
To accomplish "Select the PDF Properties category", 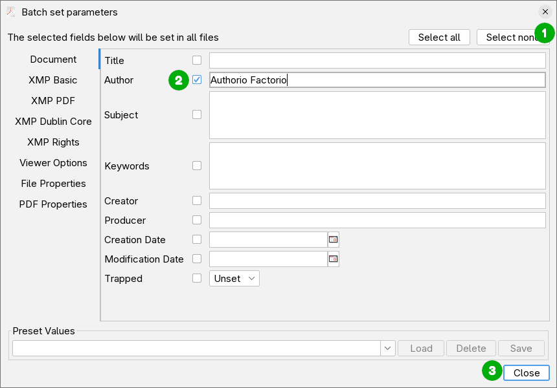I will click(53, 204).
